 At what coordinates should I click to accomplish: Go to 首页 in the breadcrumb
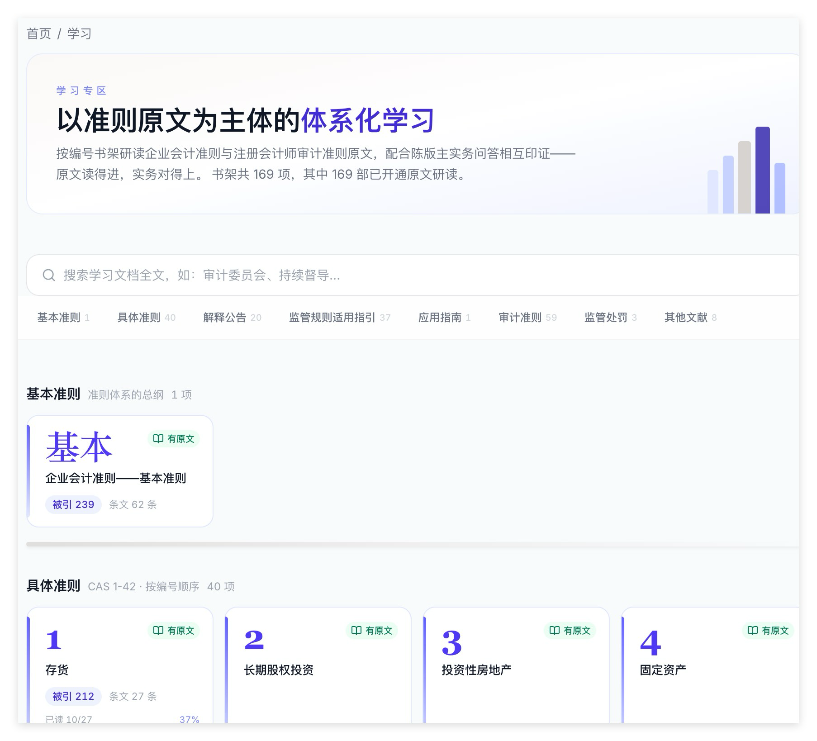(39, 34)
